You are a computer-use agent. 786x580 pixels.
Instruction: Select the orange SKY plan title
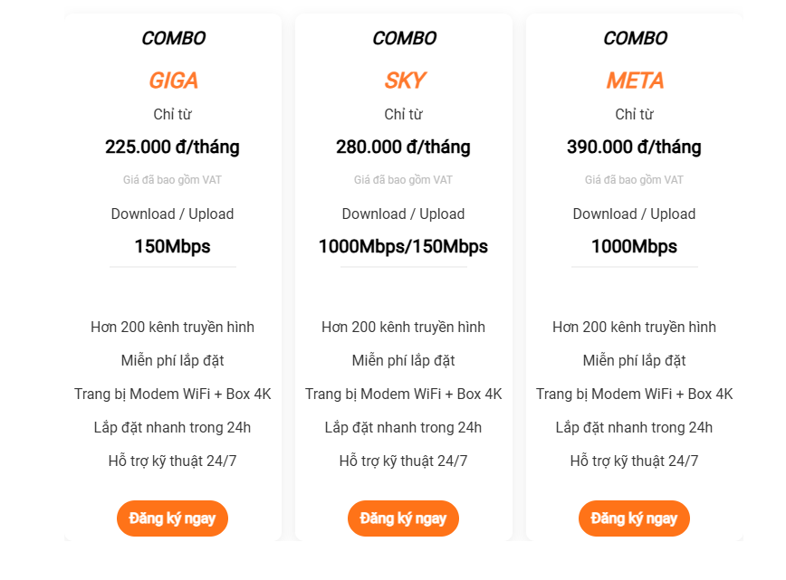point(404,81)
